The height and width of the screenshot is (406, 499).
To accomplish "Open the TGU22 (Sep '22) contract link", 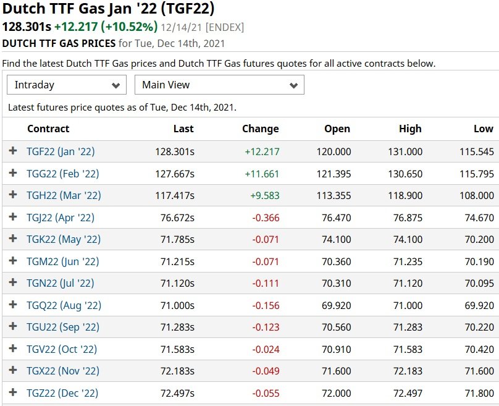I will click(63, 328).
